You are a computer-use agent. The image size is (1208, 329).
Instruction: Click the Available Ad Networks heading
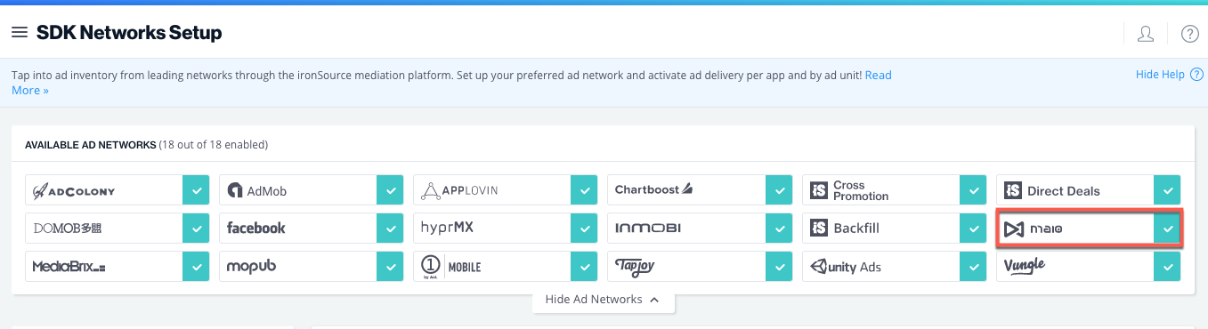(x=90, y=144)
